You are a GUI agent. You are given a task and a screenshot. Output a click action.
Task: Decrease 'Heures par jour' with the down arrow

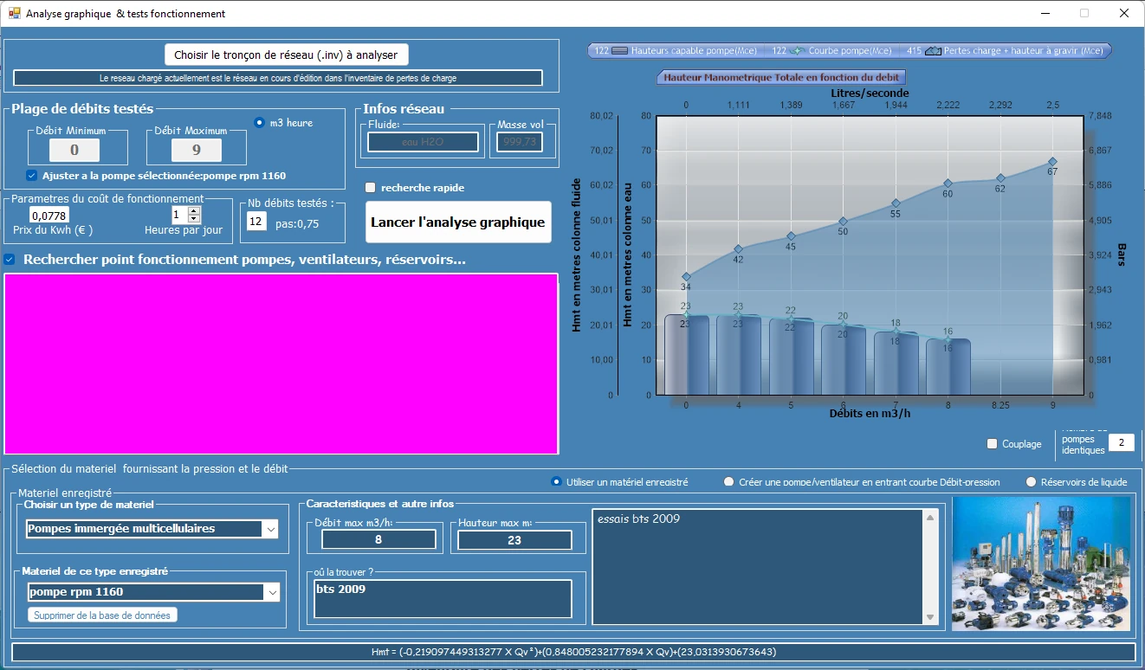[194, 219]
